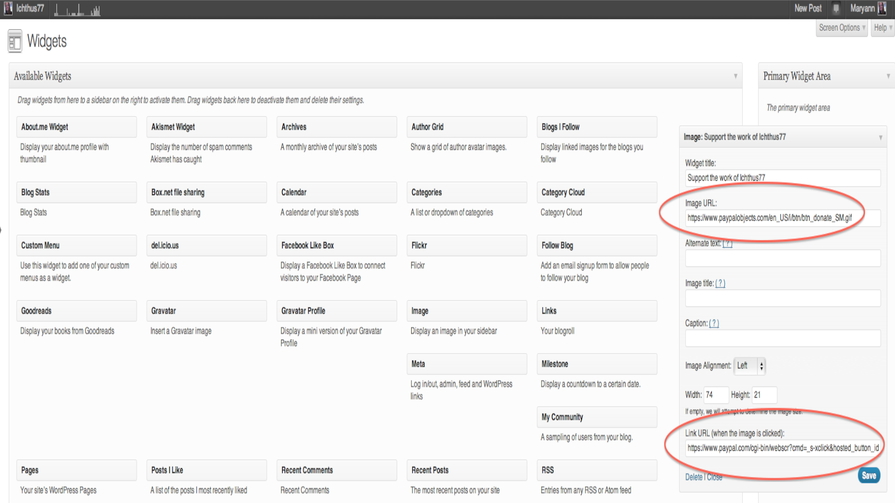This screenshot has width=895, height=503.
Task: Click New Post in the admin bar
Action: pyautogui.click(x=808, y=8)
